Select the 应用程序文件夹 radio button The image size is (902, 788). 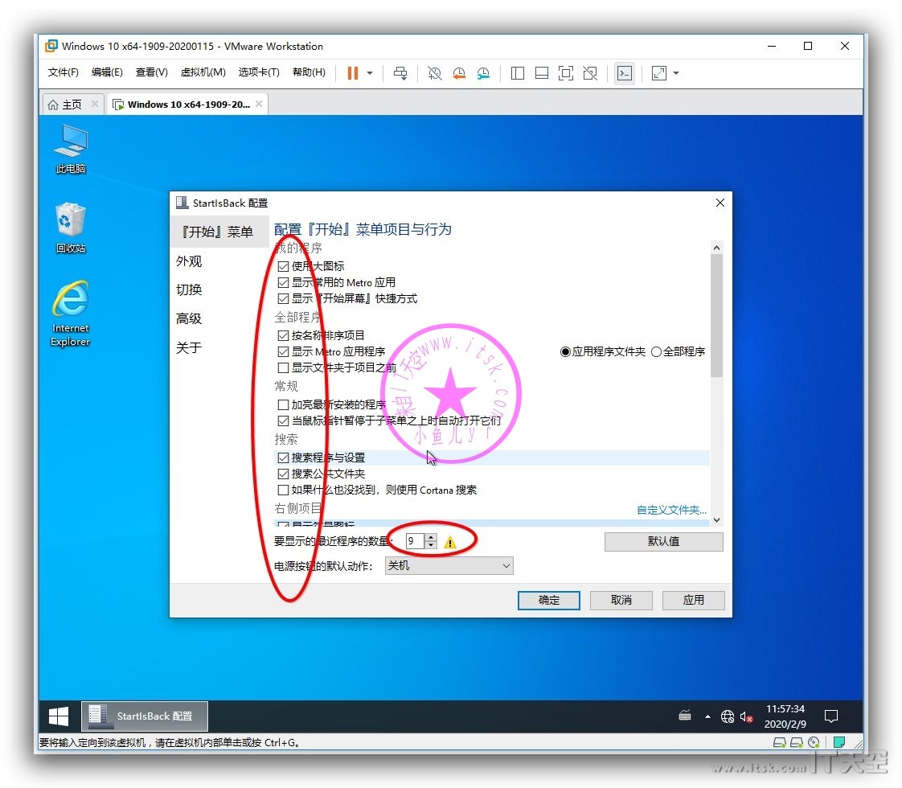click(x=565, y=351)
